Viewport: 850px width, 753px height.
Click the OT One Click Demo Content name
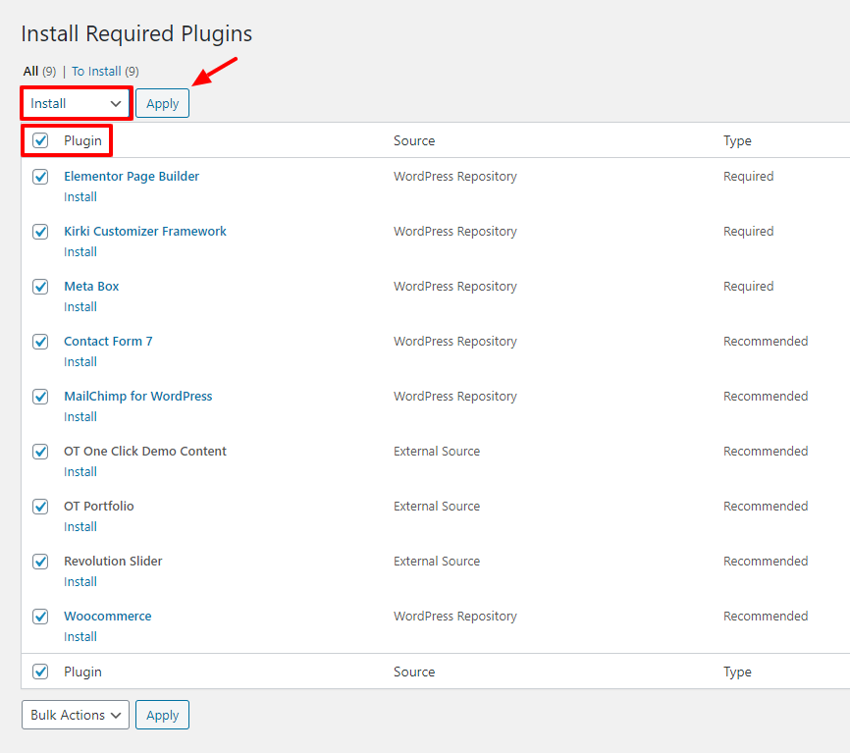[x=144, y=451]
